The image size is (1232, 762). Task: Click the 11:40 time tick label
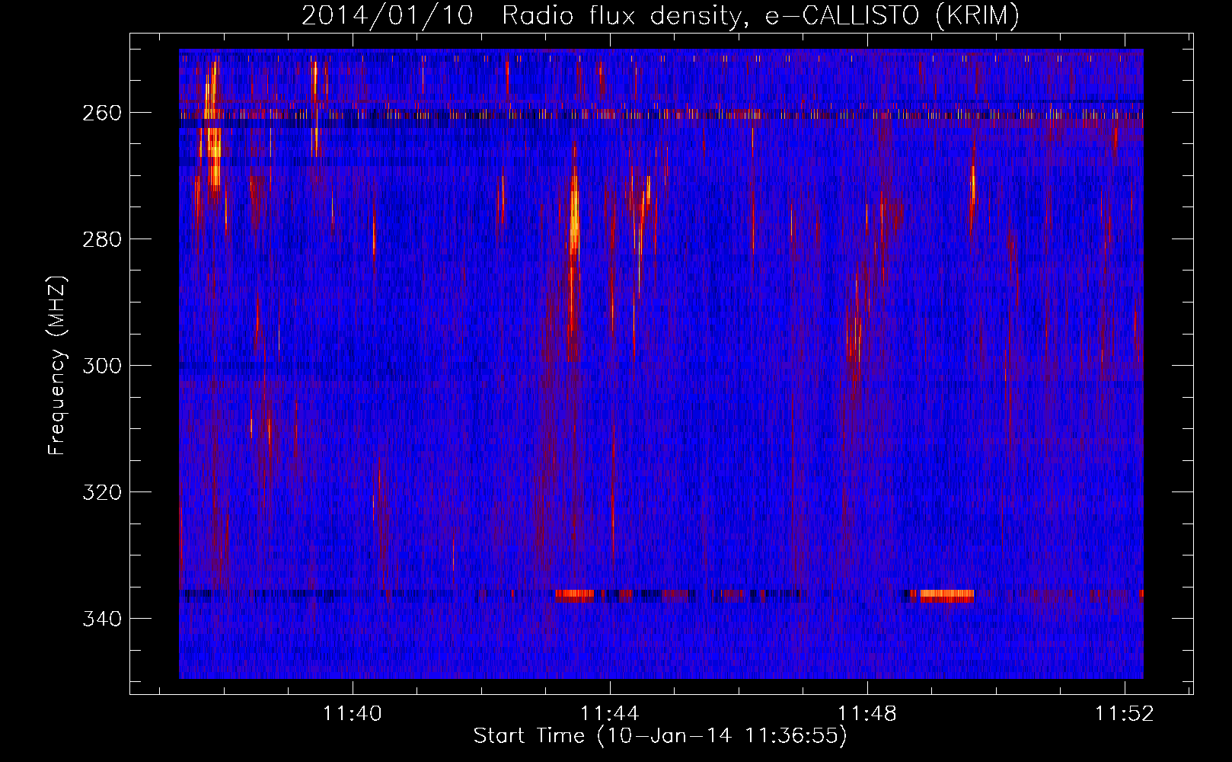353,714
